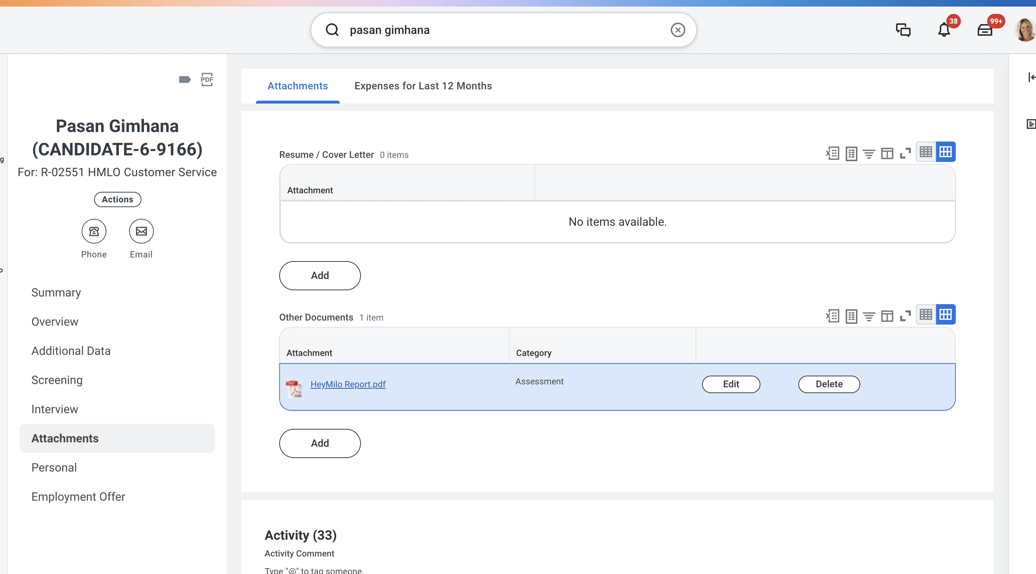1036x574 pixels.
Task: Switch Resume / Cover Letter table to grid view
Action: point(946,152)
